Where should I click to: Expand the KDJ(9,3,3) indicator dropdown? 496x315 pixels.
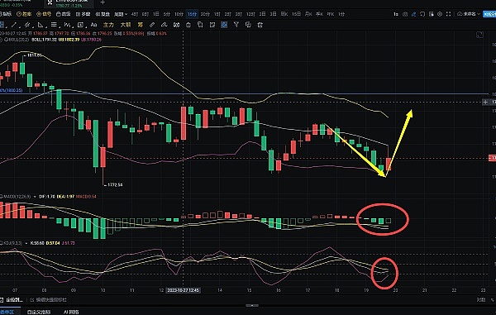click(26, 243)
